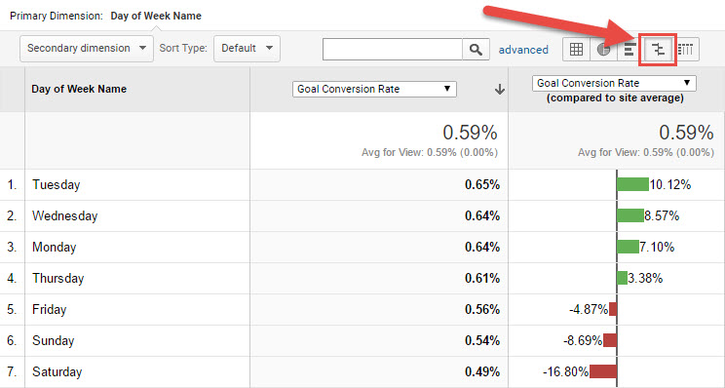
Task: Click the green 8.57% comparison bar
Action: click(630, 215)
